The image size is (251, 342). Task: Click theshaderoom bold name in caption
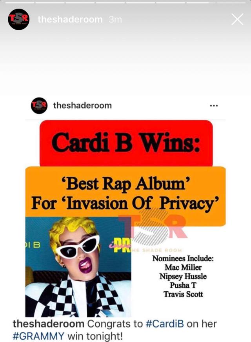49,324
